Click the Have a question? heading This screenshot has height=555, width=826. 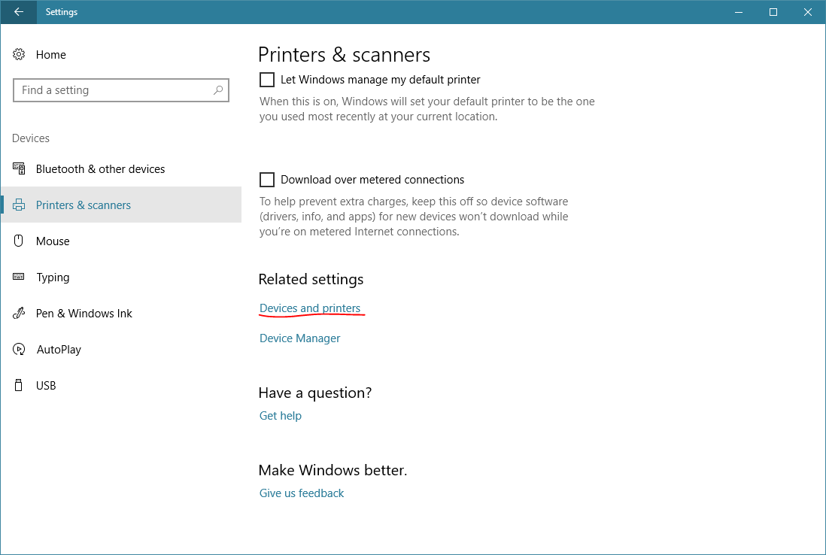click(315, 393)
